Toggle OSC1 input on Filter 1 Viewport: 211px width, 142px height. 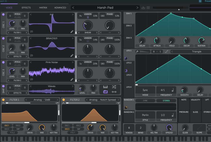point(7,125)
